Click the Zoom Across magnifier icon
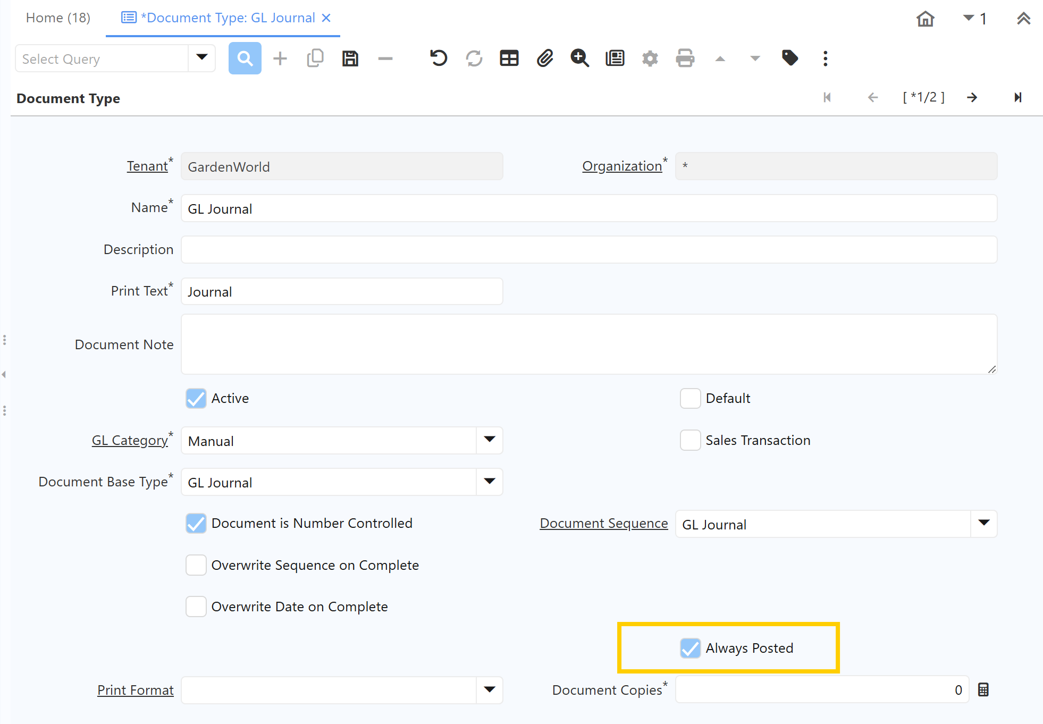 (x=579, y=58)
